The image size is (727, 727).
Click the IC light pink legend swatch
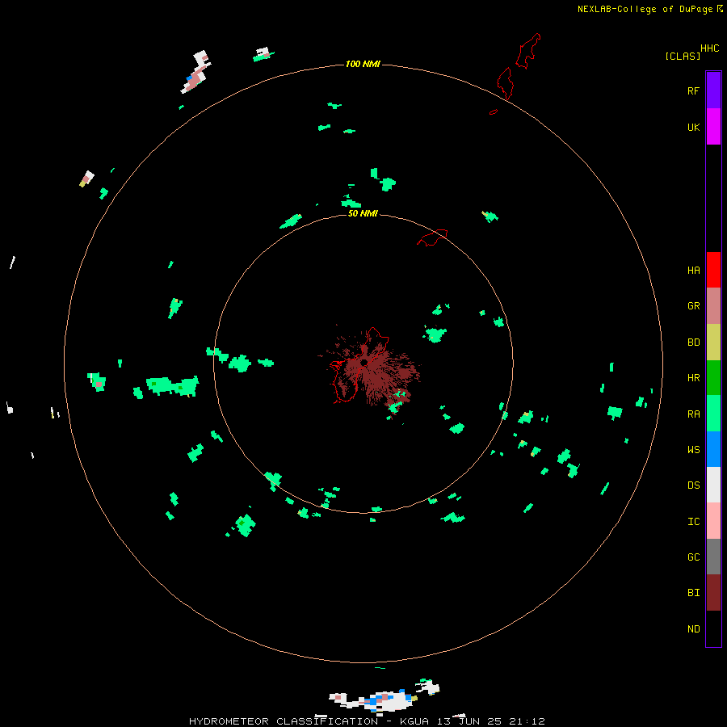tap(713, 521)
